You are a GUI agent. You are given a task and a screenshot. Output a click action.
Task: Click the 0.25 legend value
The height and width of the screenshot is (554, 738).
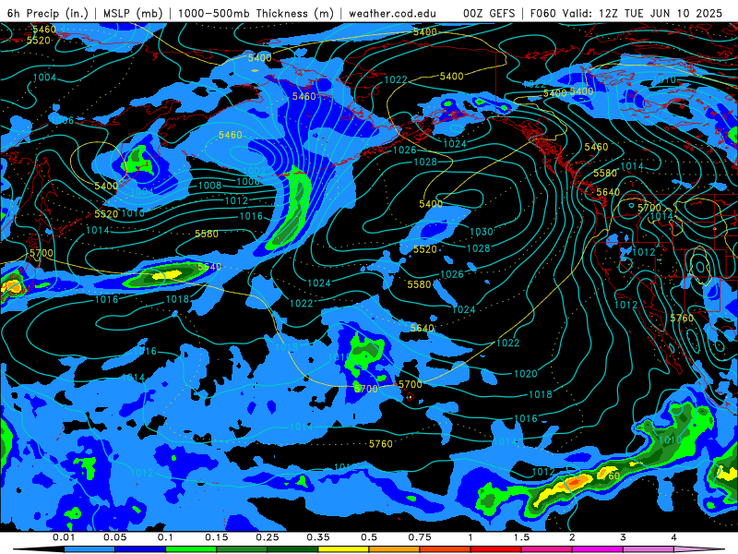pyautogui.click(x=268, y=537)
